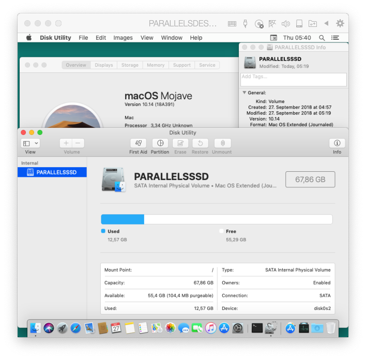This screenshot has height=359, width=366.
Task: Switch to the Displays tab
Action: pos(104,65)
